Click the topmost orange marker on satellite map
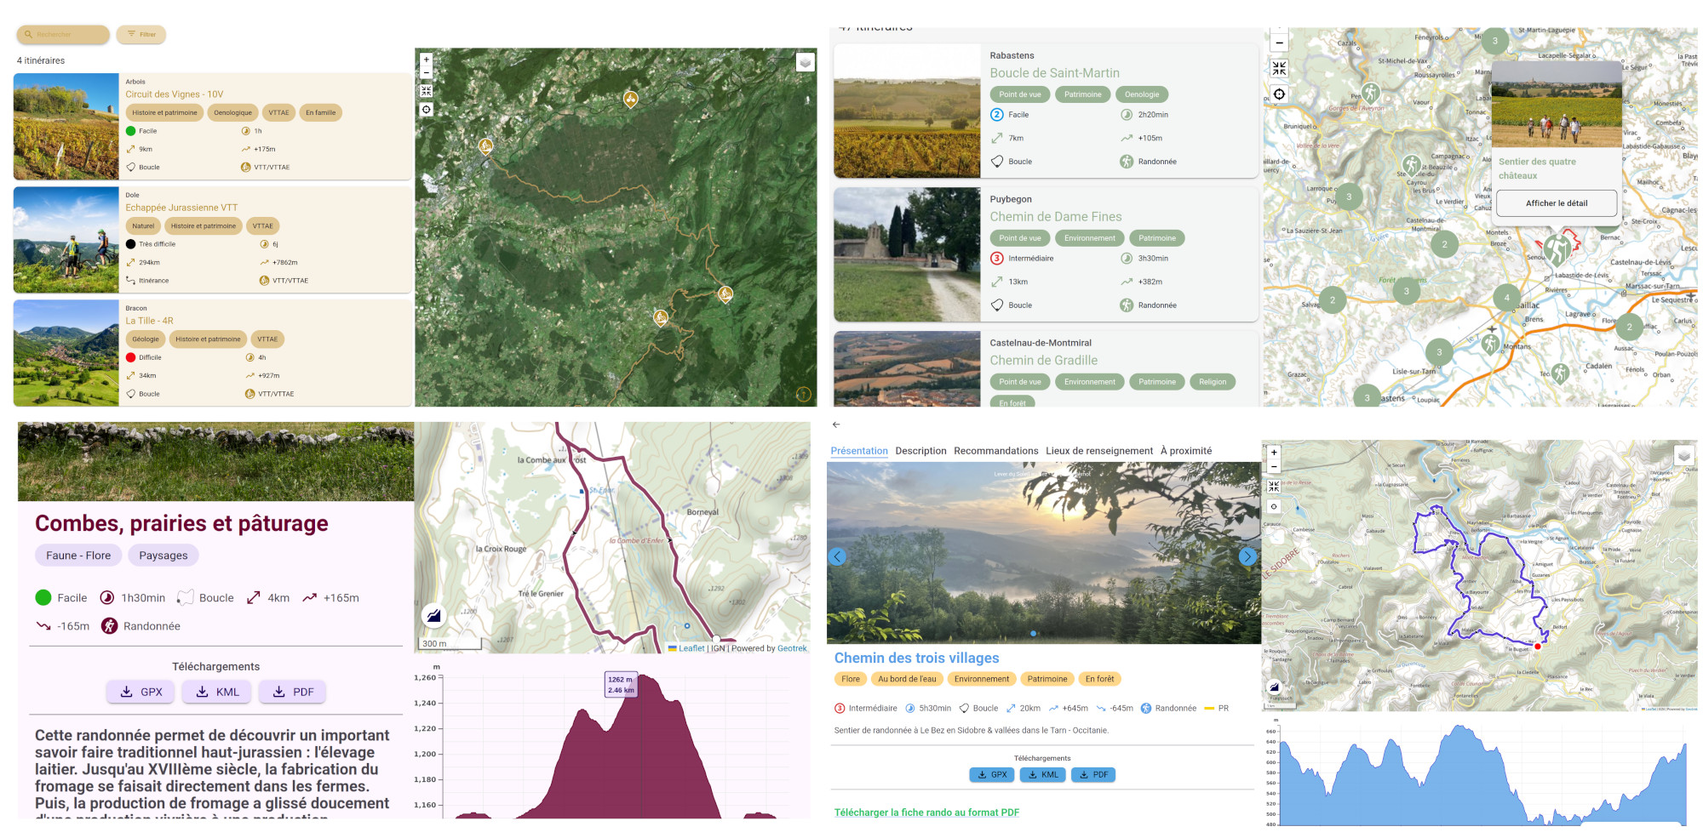The height and width of the screenshot is (838, 1703). (630, 99)
